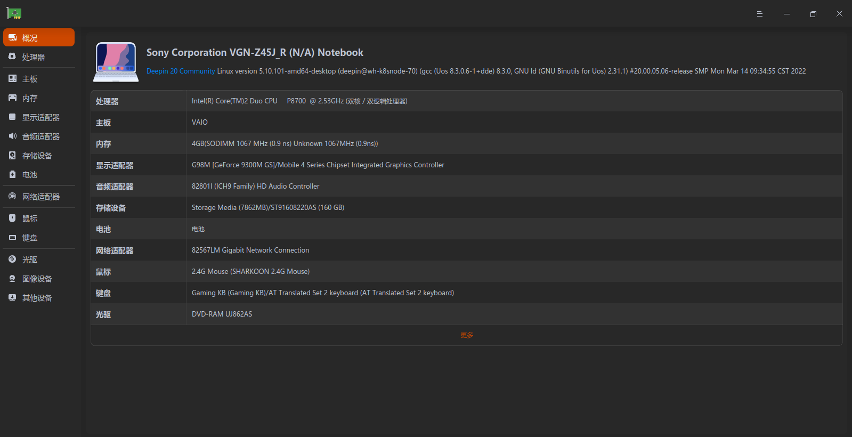The image size is (852, 437).
Task: Open the 图像设备 (image devices) section
Action: (37, 279)
